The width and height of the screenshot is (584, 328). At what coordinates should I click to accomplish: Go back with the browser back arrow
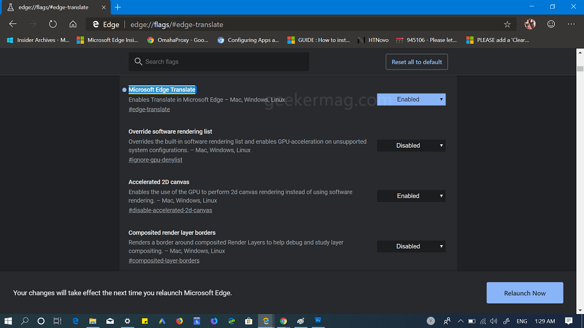pos(13,24)
